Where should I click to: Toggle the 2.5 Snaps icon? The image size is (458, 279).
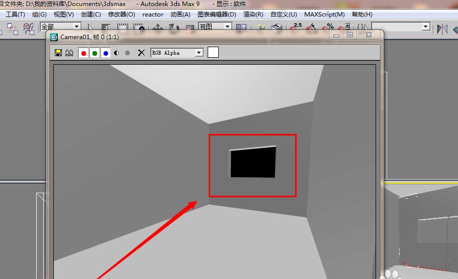pos(296,27)
